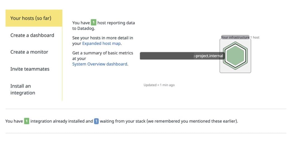Click the "Get a summary of basic metrics" text
This screenshot has height=156, width=292.
103,53
